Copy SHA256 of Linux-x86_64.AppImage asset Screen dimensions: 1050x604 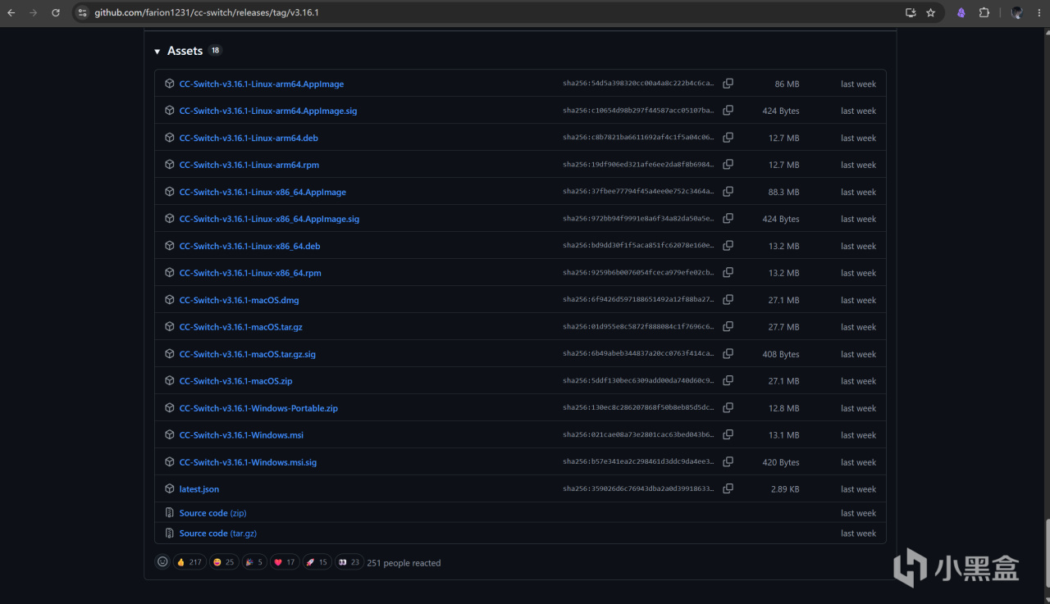[x=728, y=192]
